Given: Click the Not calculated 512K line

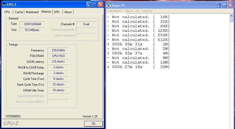Looking at the screenshot, I should coord(138,40).
